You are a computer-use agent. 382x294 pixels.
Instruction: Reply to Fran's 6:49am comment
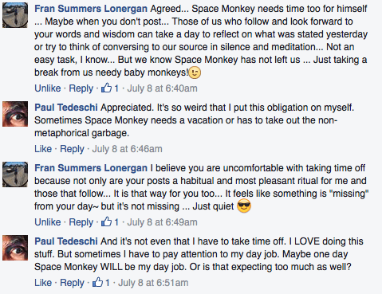click(x=81, y=222)
